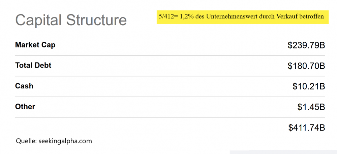Screen dimensions: 337x154
Task: Click the Capital Structure heading
Action: pyautogui.click(x=71, y=20)
